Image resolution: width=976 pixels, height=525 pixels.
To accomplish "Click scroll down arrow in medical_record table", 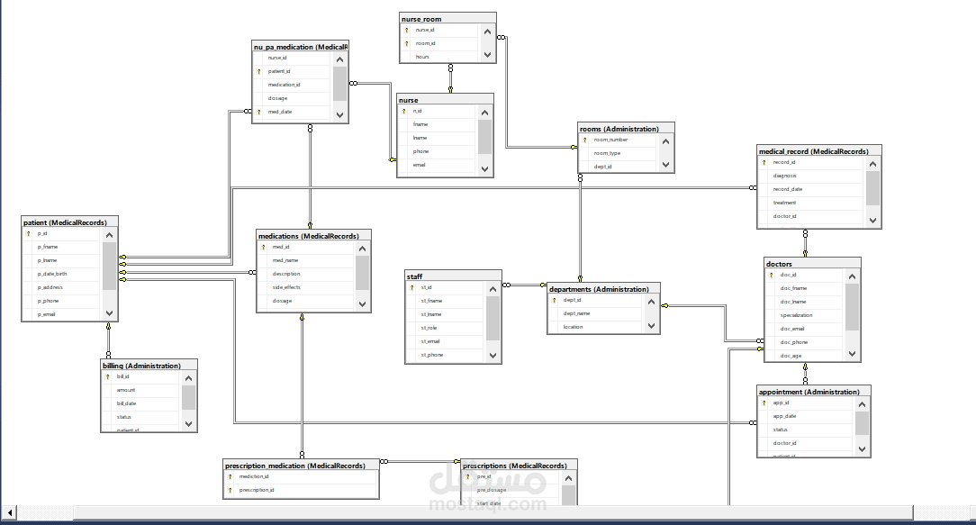I will (x=872, y=220).
